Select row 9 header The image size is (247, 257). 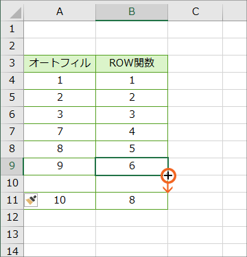pyautogui.click(x=12, y=167)
